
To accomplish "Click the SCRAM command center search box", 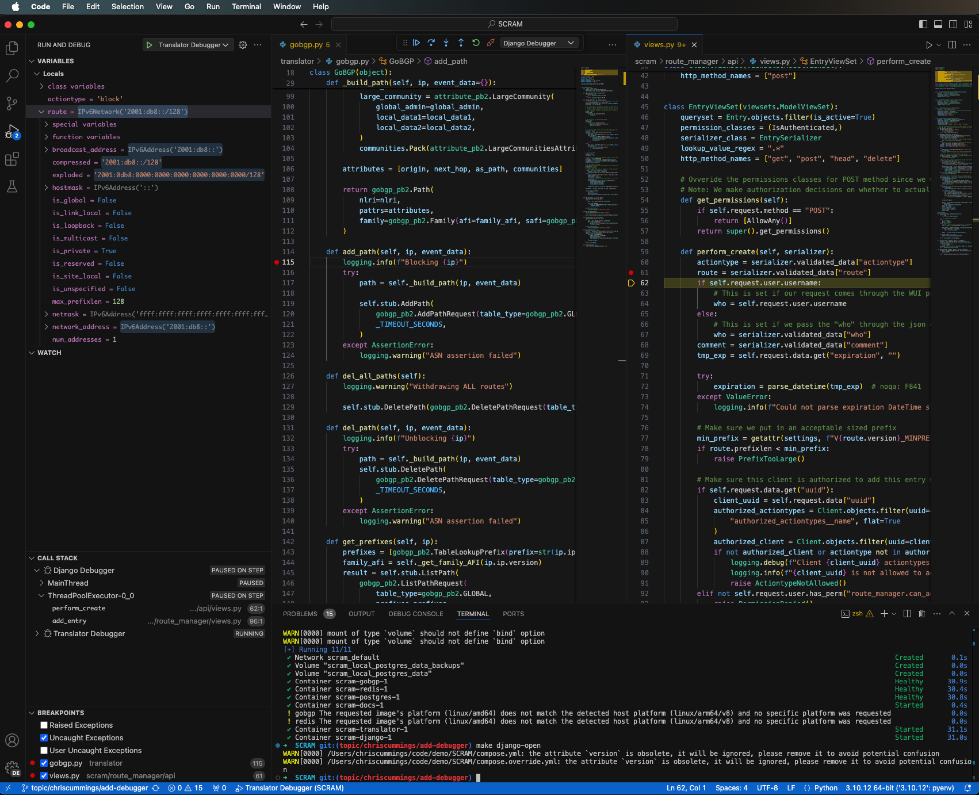I will tap(504, 24).
